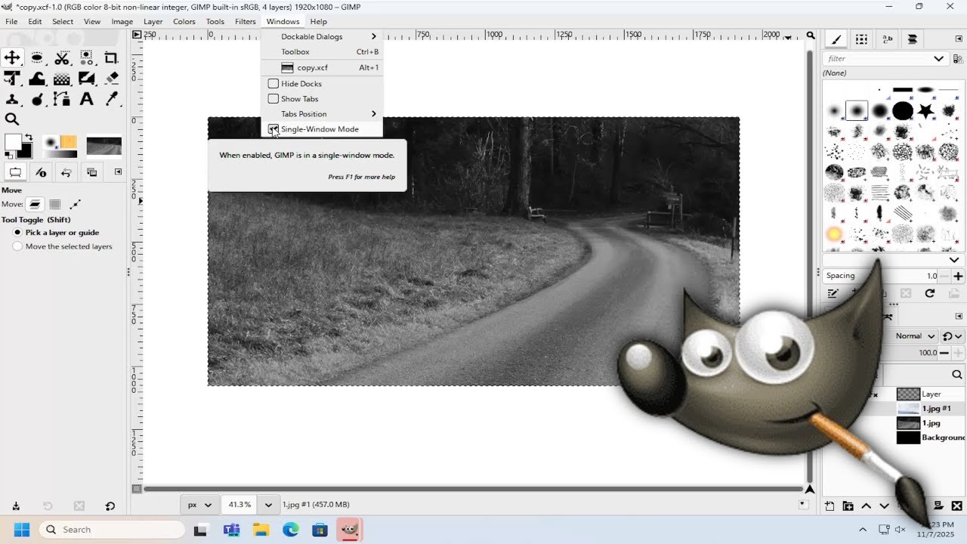Select the Fuzzy Select tool
967x544 pixels.
click(x=87, y=58)
